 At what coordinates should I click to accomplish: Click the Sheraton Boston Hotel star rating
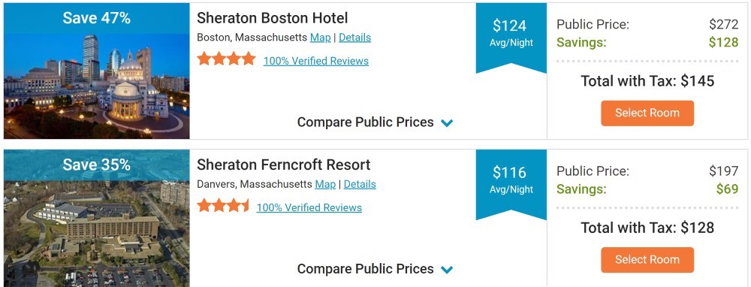(226, 59)
